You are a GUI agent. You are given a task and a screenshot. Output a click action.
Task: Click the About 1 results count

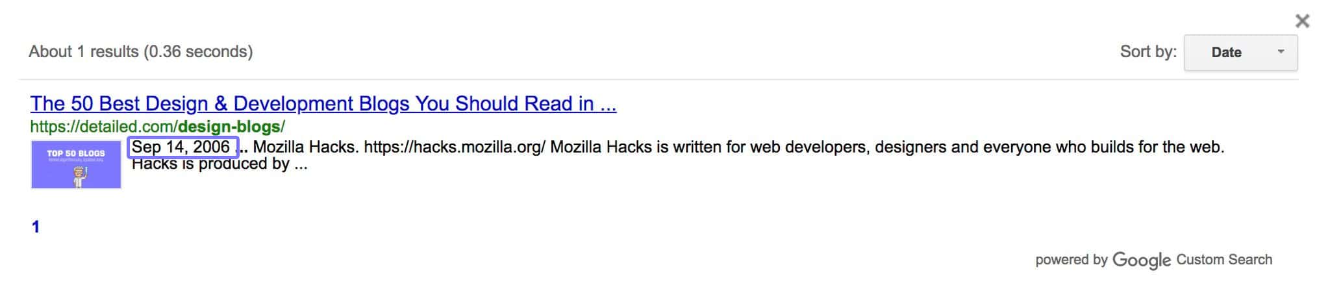click(x=84, y=51)
